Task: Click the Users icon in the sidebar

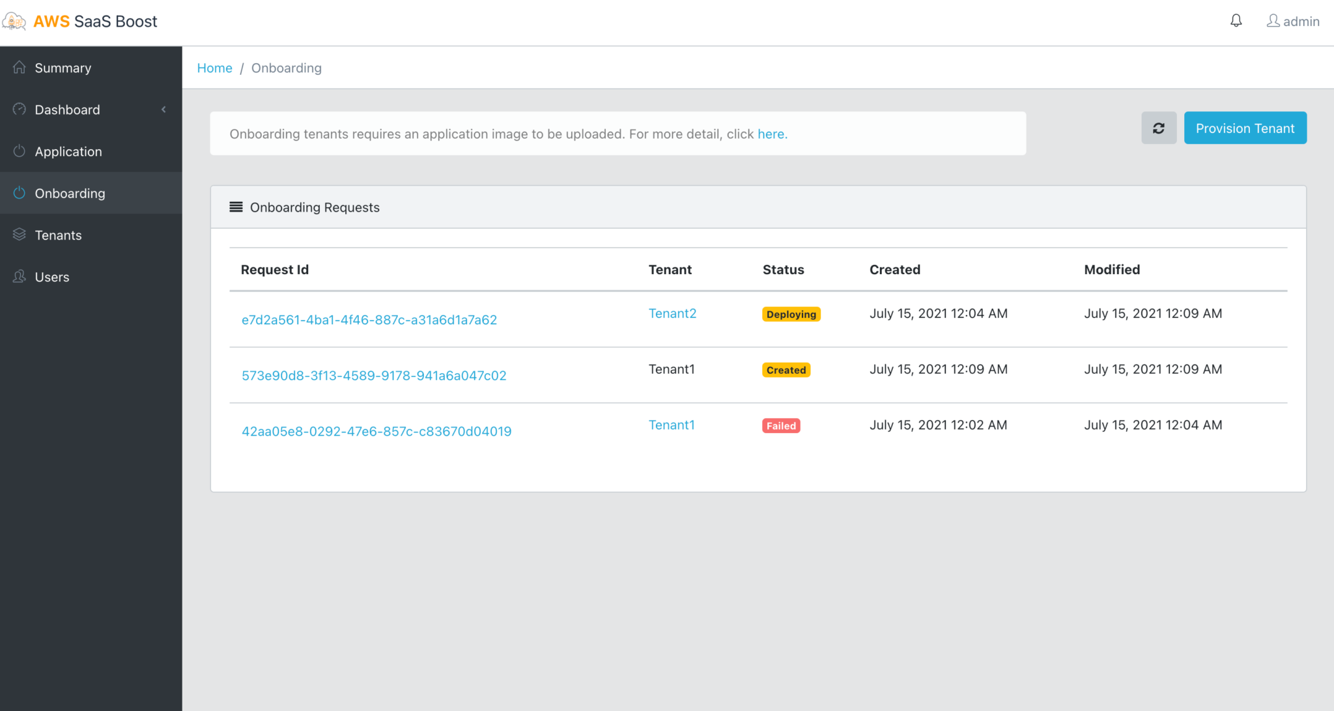Action: (19, 276)
